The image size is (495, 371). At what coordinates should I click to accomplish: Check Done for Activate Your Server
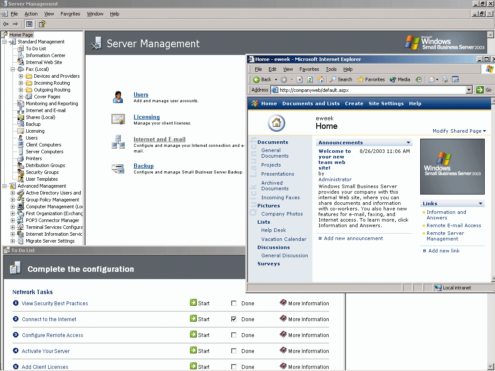pyautogui.click(x=234, y=351)
